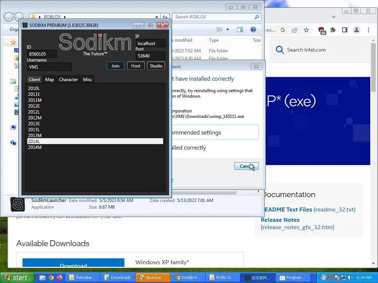Click the Username field containing VM1

click(49, 67)
